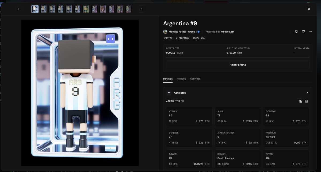Open the ATTACK 86 attribute card

(x=189, y=117)
